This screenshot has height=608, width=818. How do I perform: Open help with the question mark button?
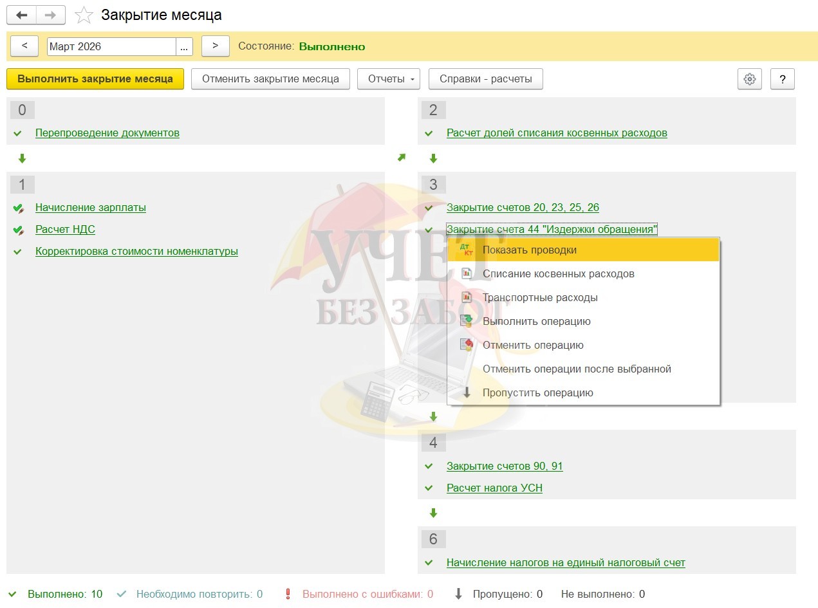tap(782, 79)
